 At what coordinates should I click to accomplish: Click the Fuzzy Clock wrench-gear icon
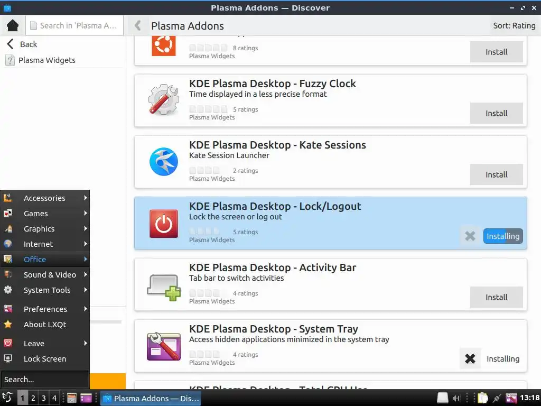[x=164, y=99]
